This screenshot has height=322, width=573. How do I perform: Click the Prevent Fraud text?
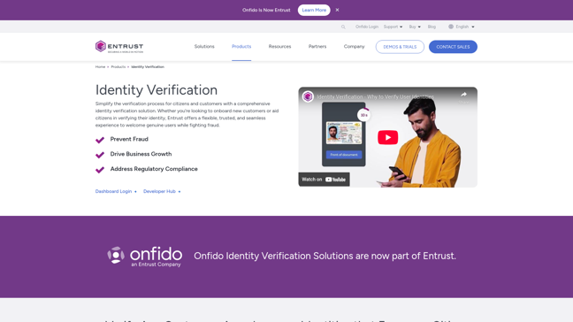tap(129, 139)
